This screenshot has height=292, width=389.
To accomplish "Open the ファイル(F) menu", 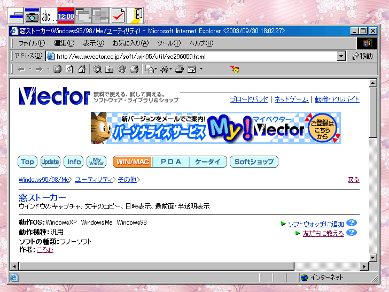I will click(32, 43).
